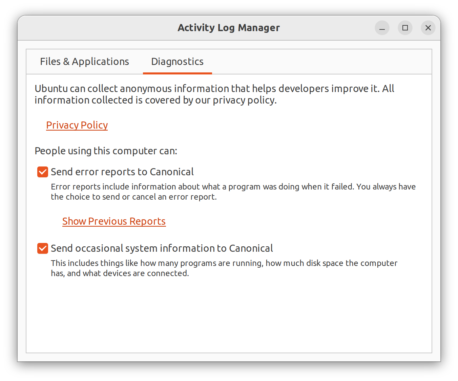
Task: Select the Diagnostics tab
Action: click(x=177, y=62)
